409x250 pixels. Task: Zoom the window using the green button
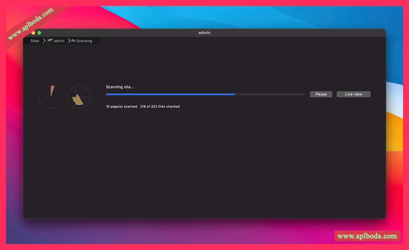pos(39,33)
